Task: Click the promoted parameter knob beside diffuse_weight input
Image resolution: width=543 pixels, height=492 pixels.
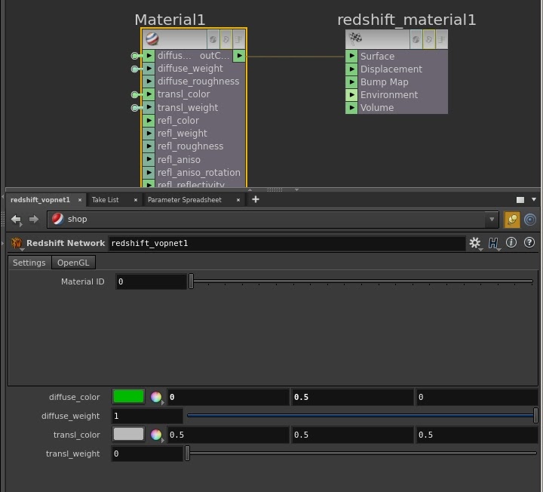Action: click(135, 69)
